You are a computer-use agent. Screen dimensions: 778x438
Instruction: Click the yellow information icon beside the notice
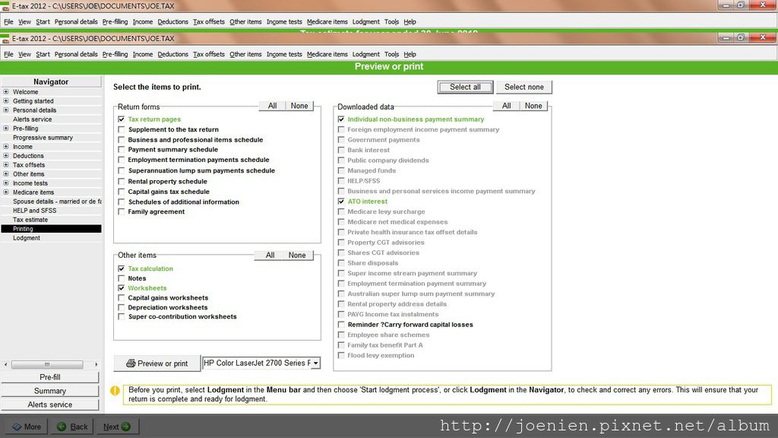coord(115,390)
